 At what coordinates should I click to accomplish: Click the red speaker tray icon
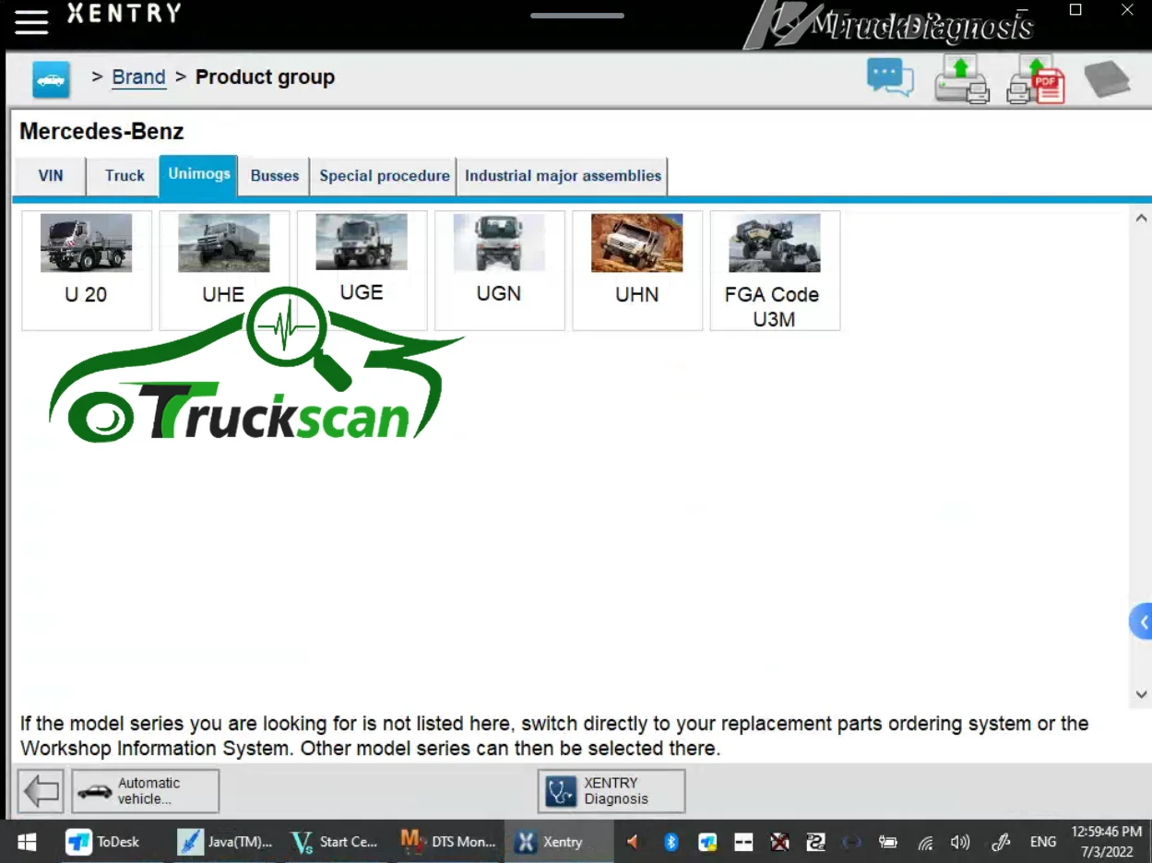click(x=633, y=842)
